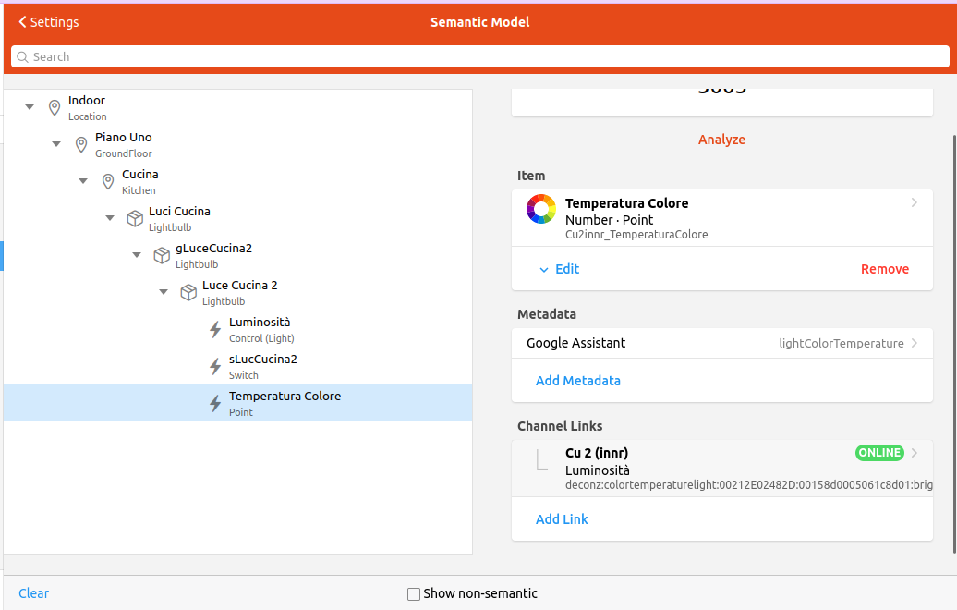
Task: Collapse the Indoor tree node
Action: tap(30, 107)
